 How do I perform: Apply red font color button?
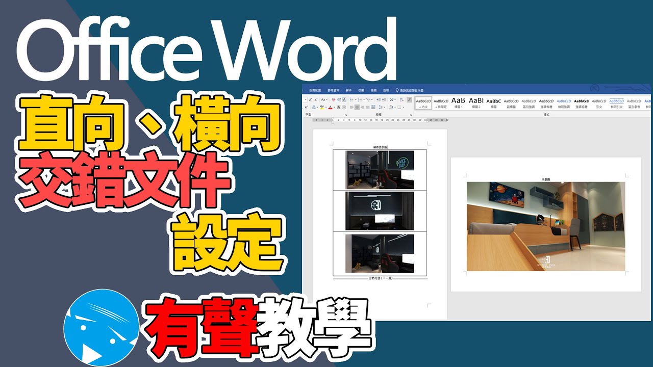point(330,107)
